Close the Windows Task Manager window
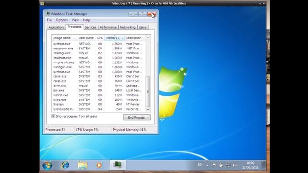Screen dimensions: 308x173 click(x=152, y=14)
